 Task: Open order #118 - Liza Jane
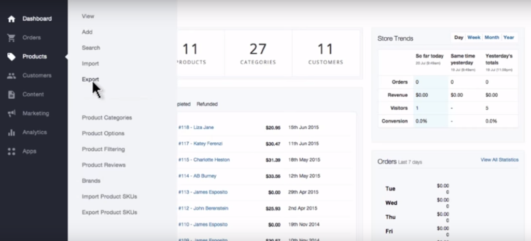(x=195, y=127)
